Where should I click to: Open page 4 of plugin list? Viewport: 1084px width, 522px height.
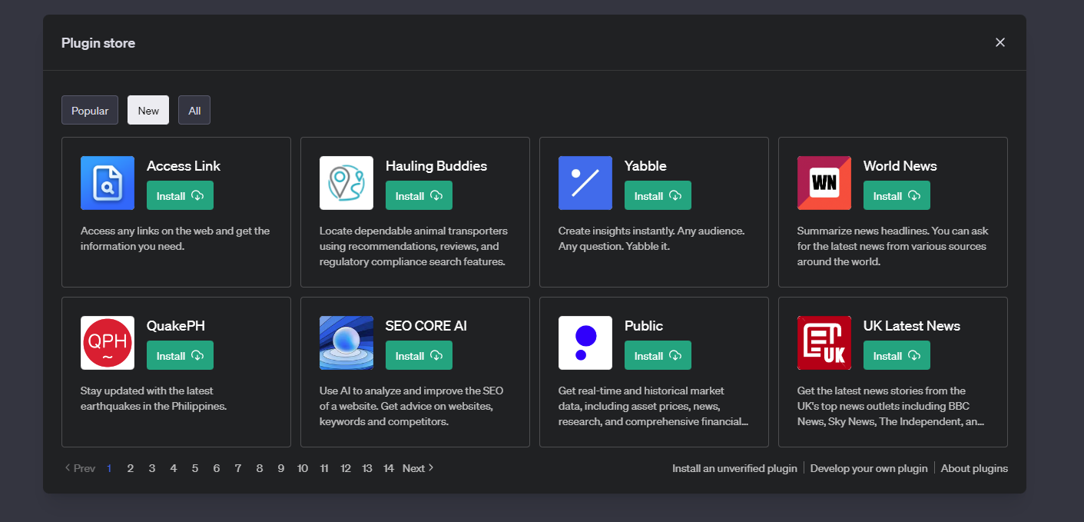174,468
